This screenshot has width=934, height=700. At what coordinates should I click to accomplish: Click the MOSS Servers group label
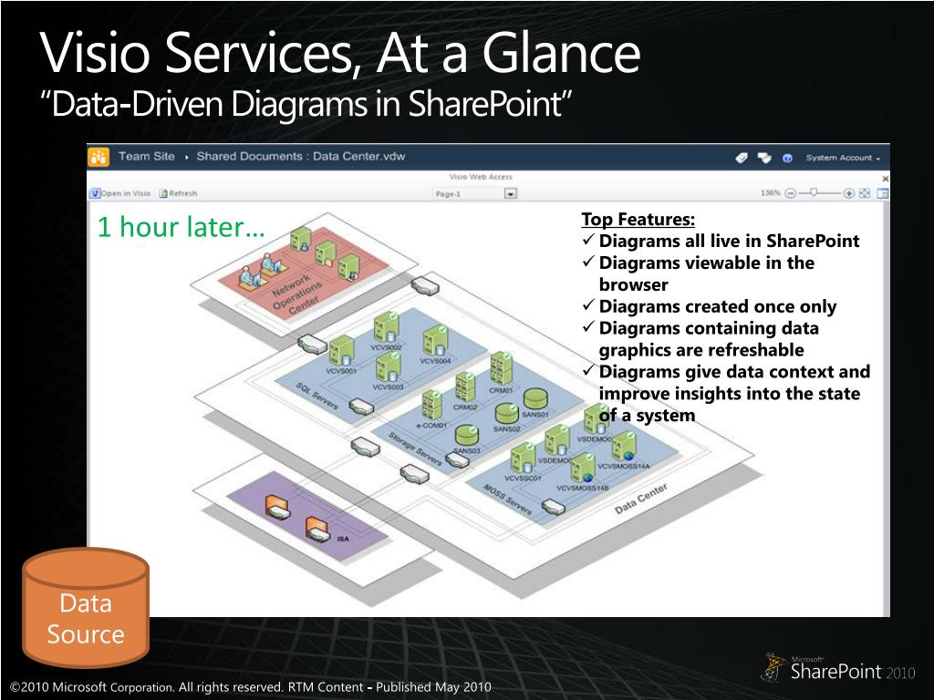(x=507, y=499)
